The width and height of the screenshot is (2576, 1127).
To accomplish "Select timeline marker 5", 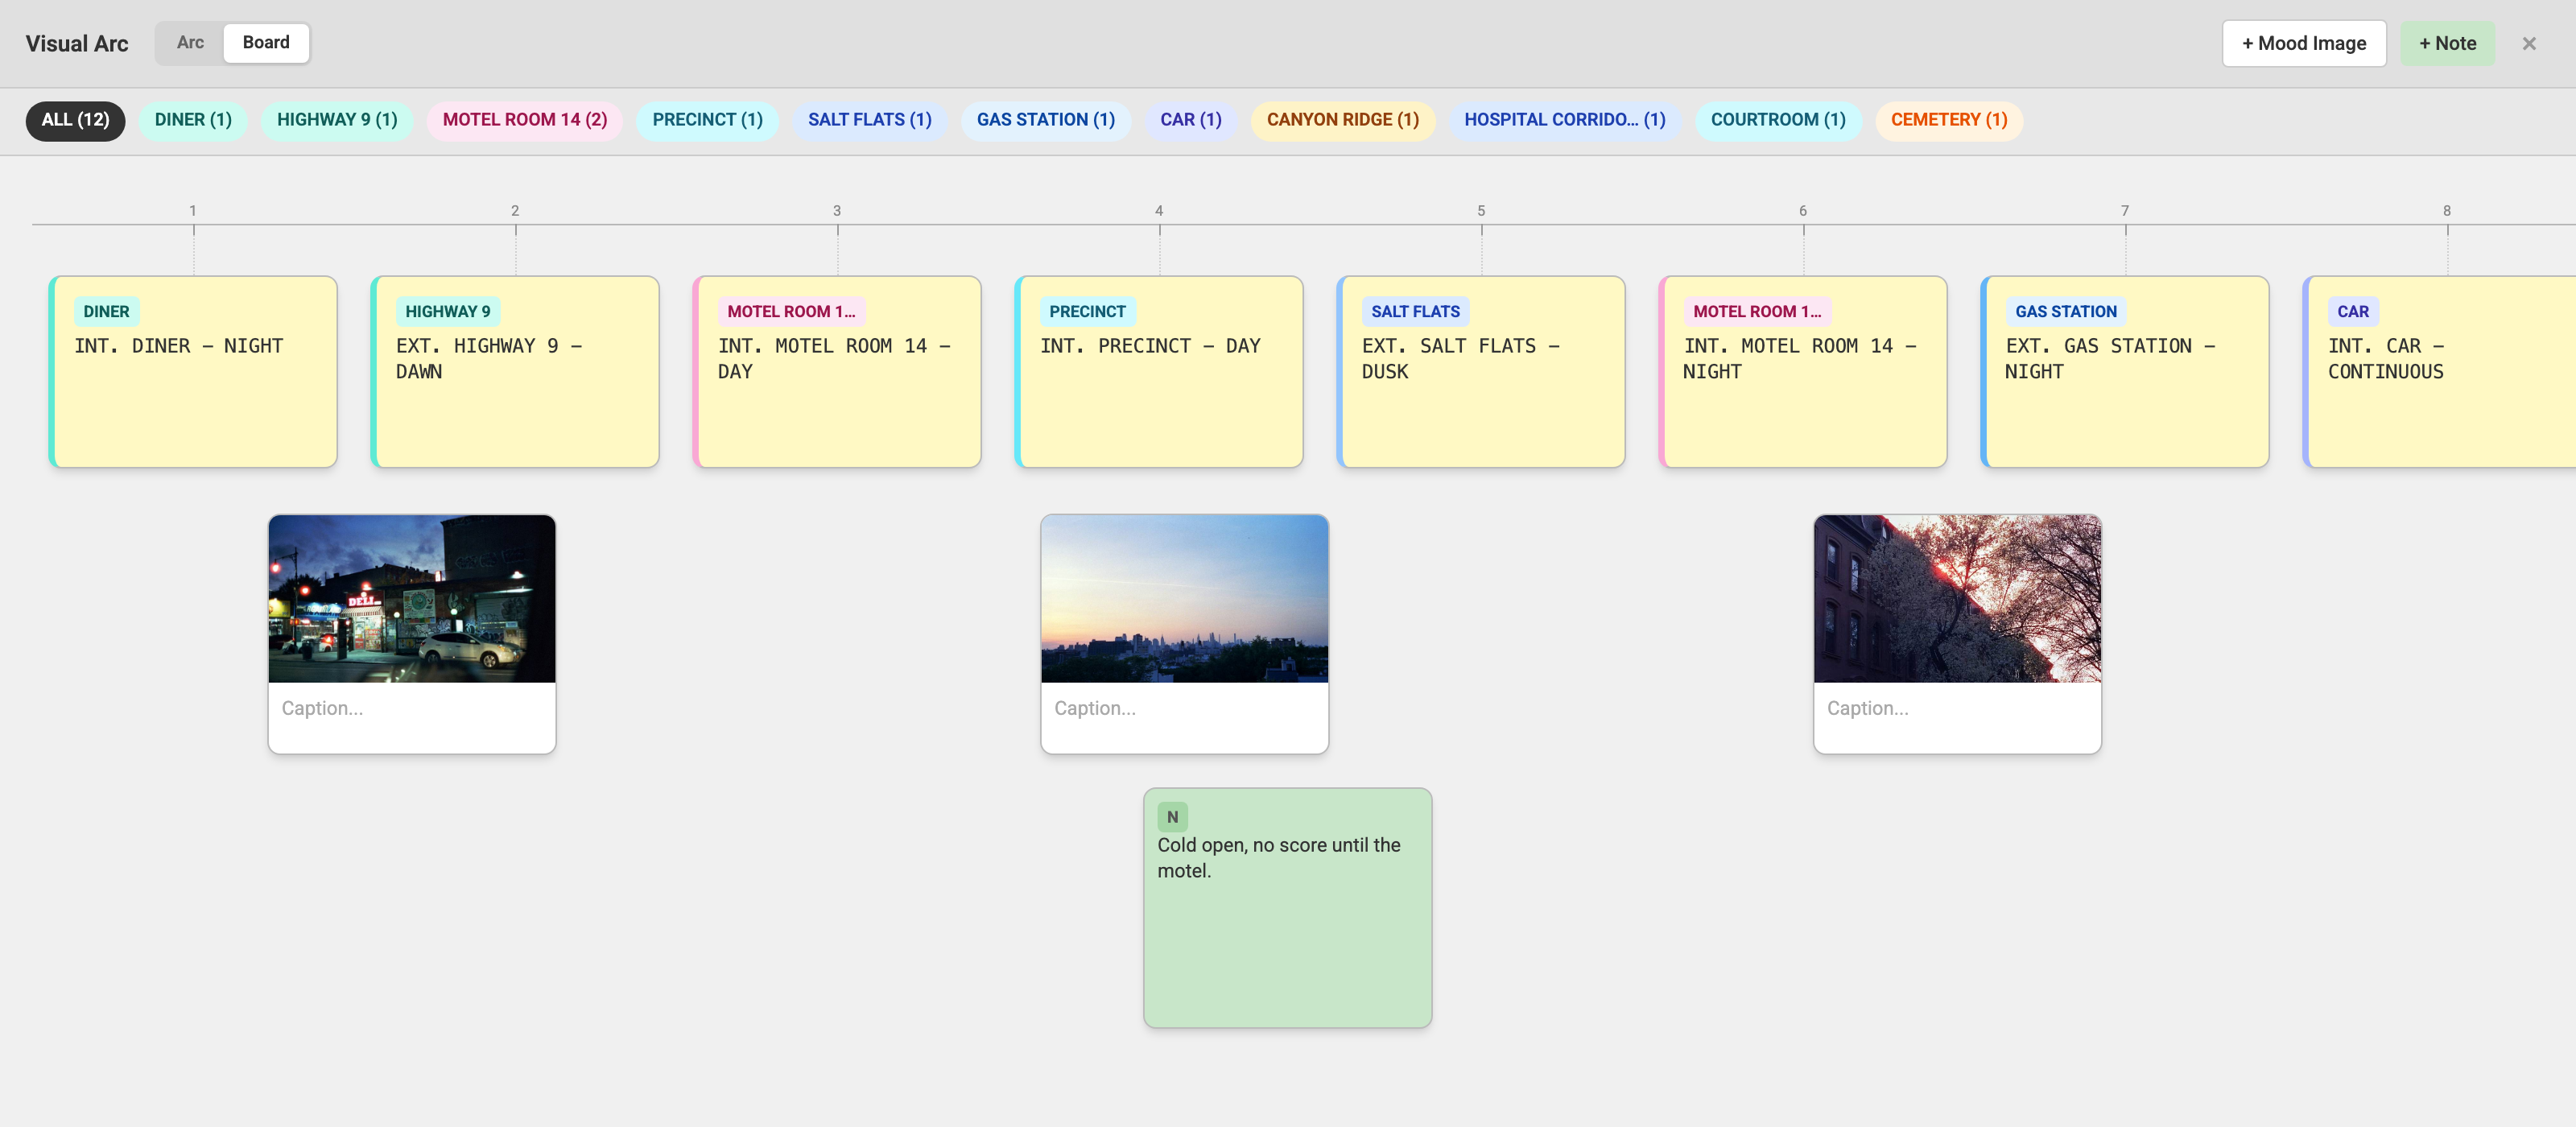I will 1481,211.
